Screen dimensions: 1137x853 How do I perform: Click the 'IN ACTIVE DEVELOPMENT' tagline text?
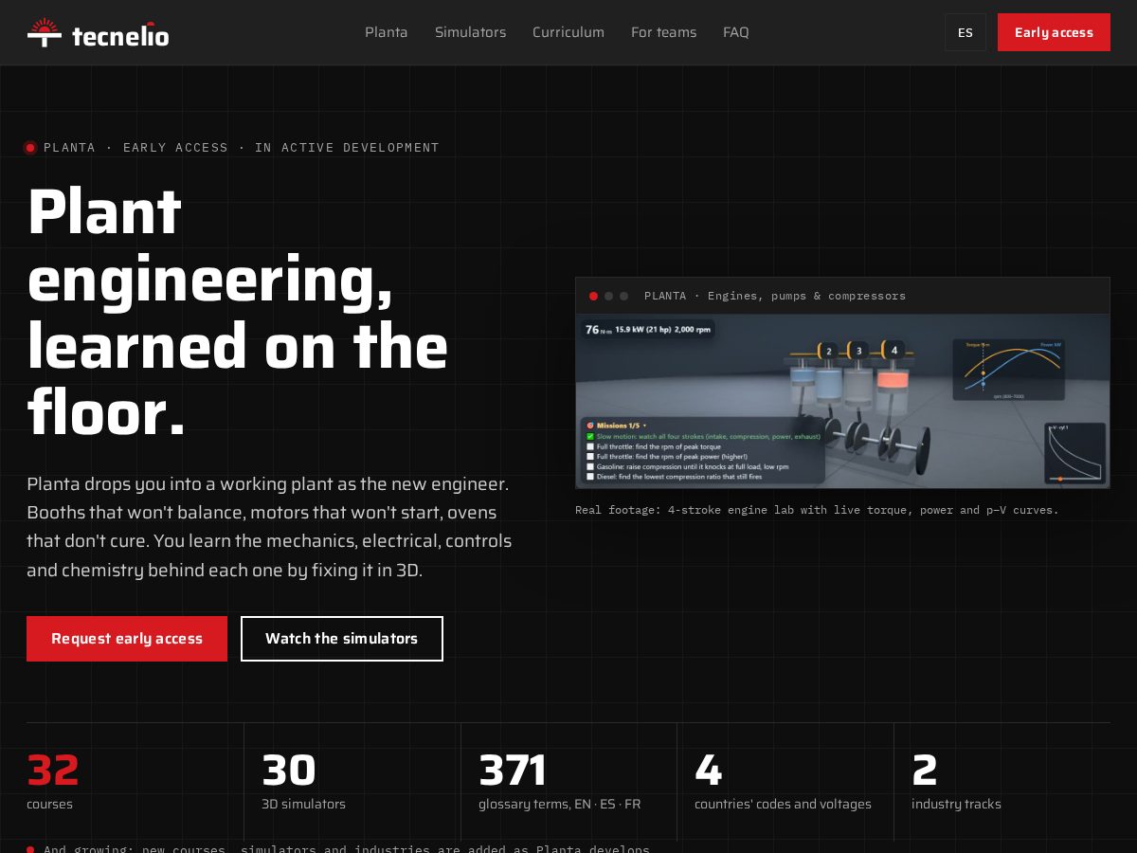point(347,148)
